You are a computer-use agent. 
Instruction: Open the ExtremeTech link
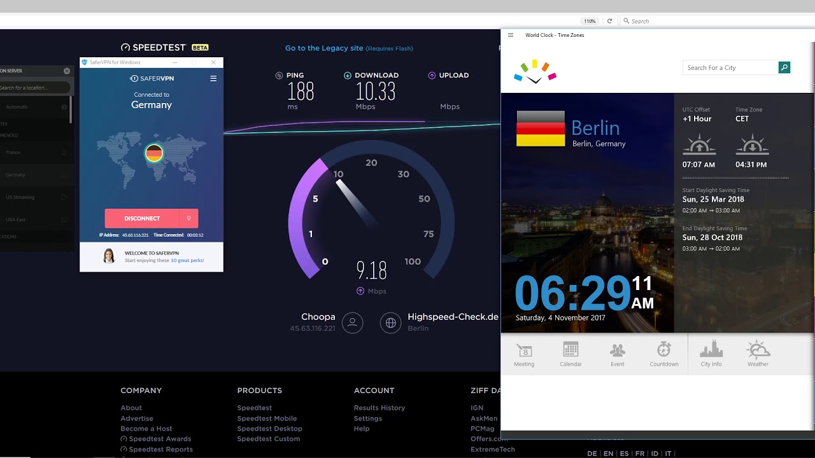(x=492, y=449)
